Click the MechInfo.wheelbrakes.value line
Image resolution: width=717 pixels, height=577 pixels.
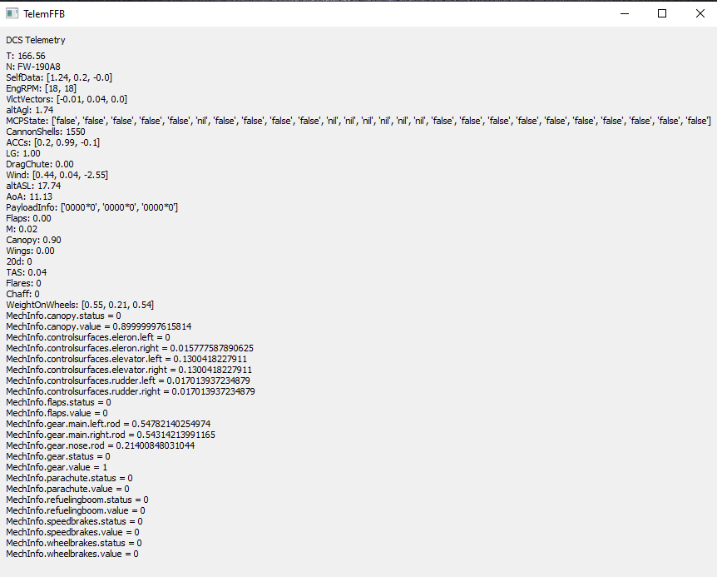point(72,554)
